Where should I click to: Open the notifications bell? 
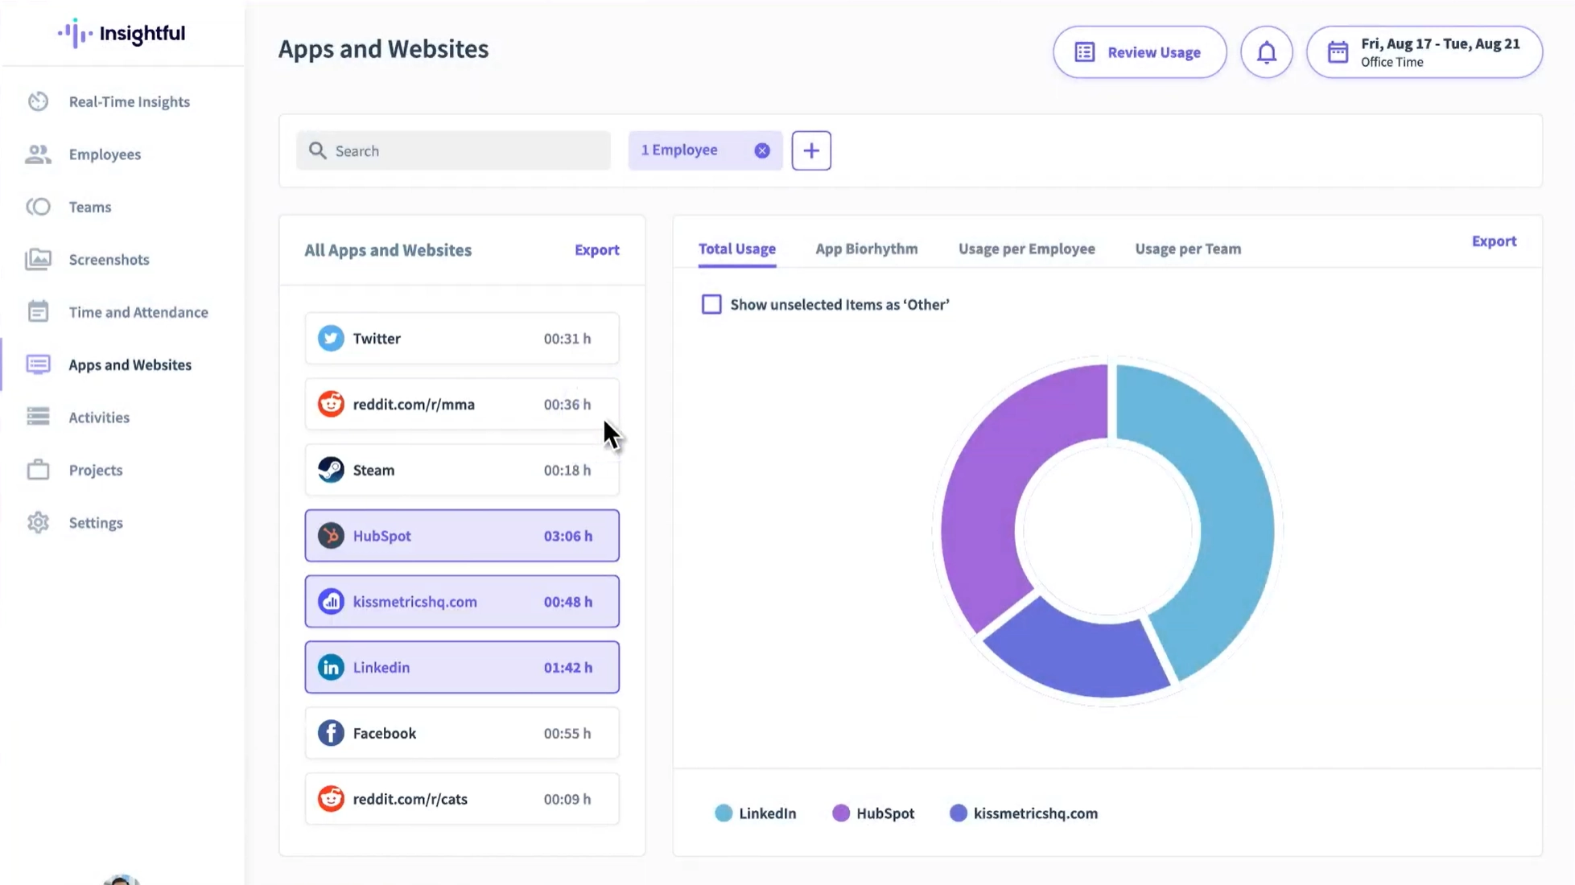pyautogui.click(x=1266, y=52)
